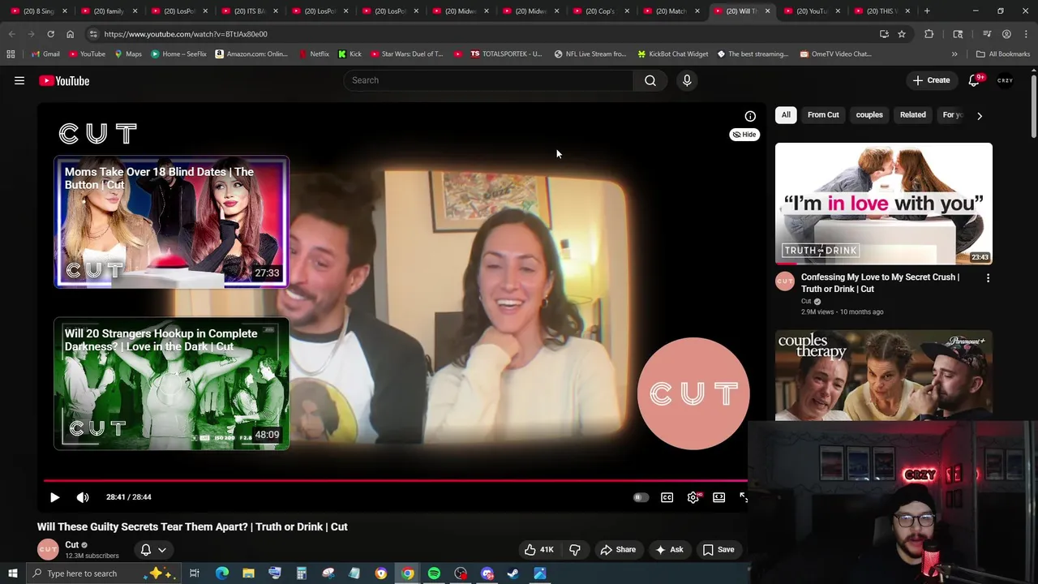Open Chrome three-dot menu
Image resolution: width=1038 pixels, height=584 pixels.
coord(1025,34)
